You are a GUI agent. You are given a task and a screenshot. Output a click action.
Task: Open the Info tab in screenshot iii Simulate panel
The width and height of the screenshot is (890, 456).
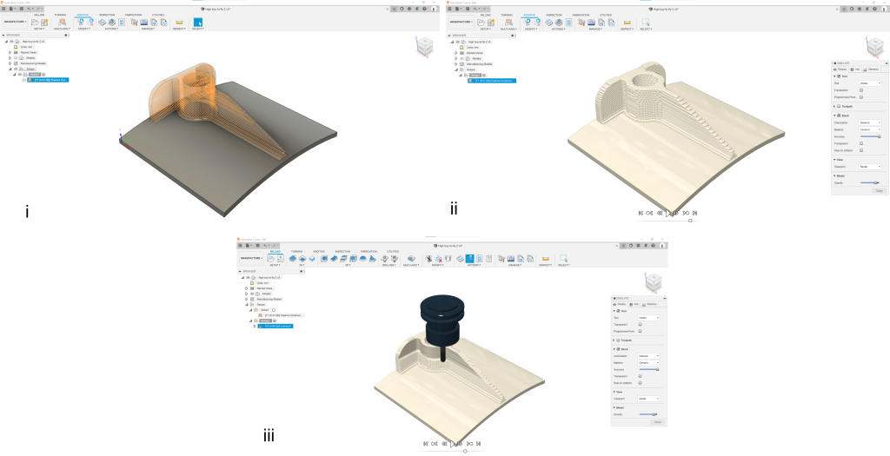pos(634,305)
